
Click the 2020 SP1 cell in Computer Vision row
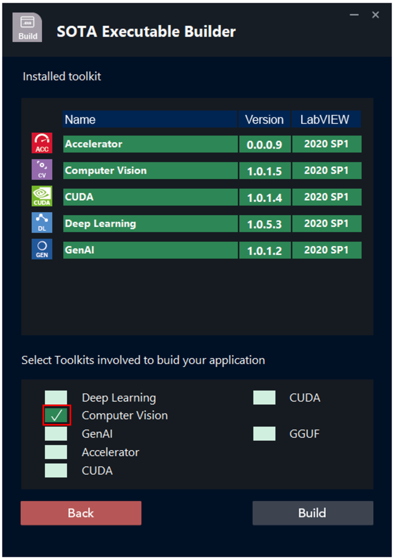(x=327, y=171)
